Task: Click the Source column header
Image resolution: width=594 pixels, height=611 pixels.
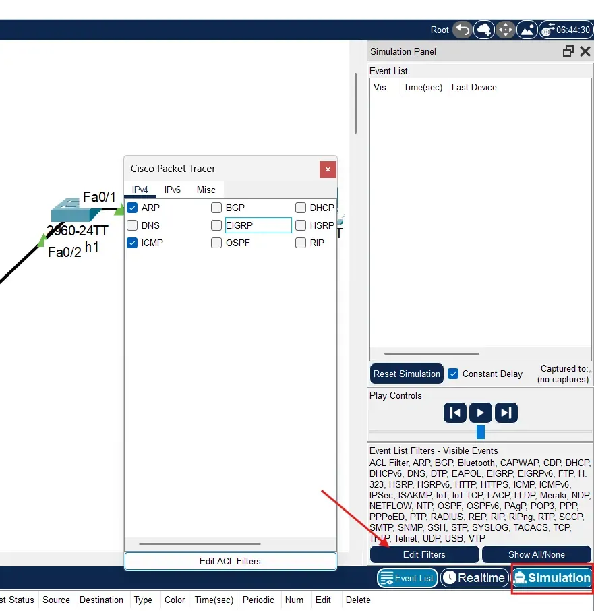Action: 57,600
